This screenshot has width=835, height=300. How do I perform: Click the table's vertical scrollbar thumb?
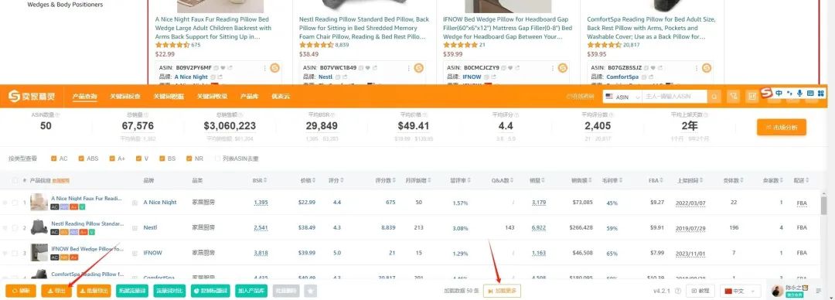click(824, 205)
